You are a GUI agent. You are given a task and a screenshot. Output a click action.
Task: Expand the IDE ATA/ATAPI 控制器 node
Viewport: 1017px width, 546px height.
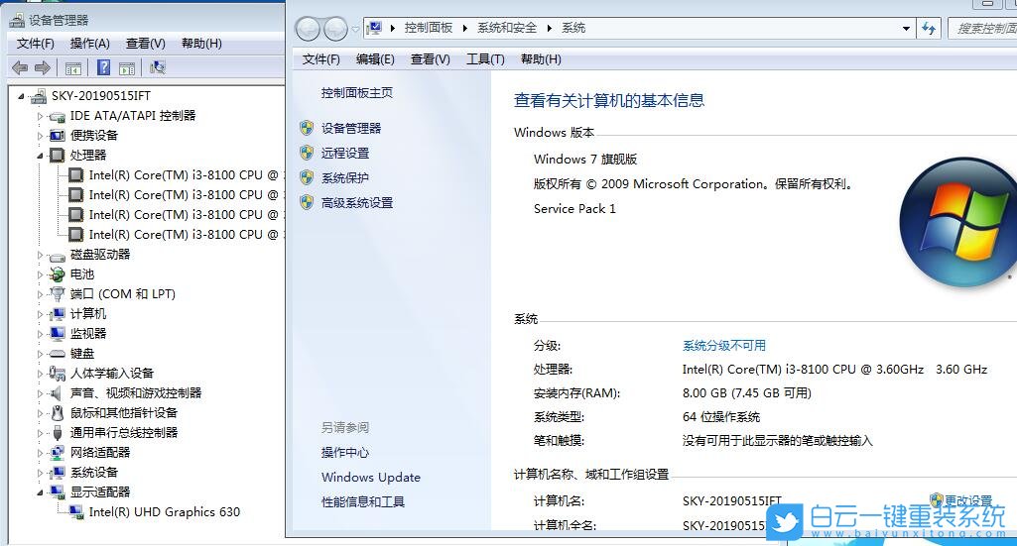(x=41, y=116)
